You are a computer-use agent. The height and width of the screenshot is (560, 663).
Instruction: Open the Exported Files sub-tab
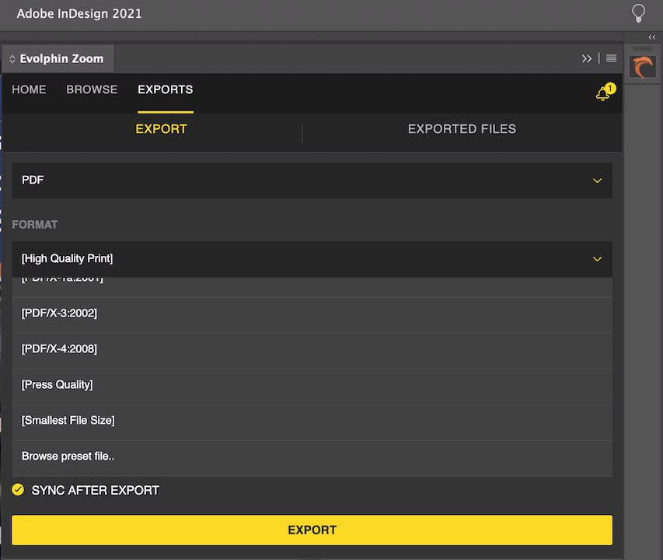point(462,129)
